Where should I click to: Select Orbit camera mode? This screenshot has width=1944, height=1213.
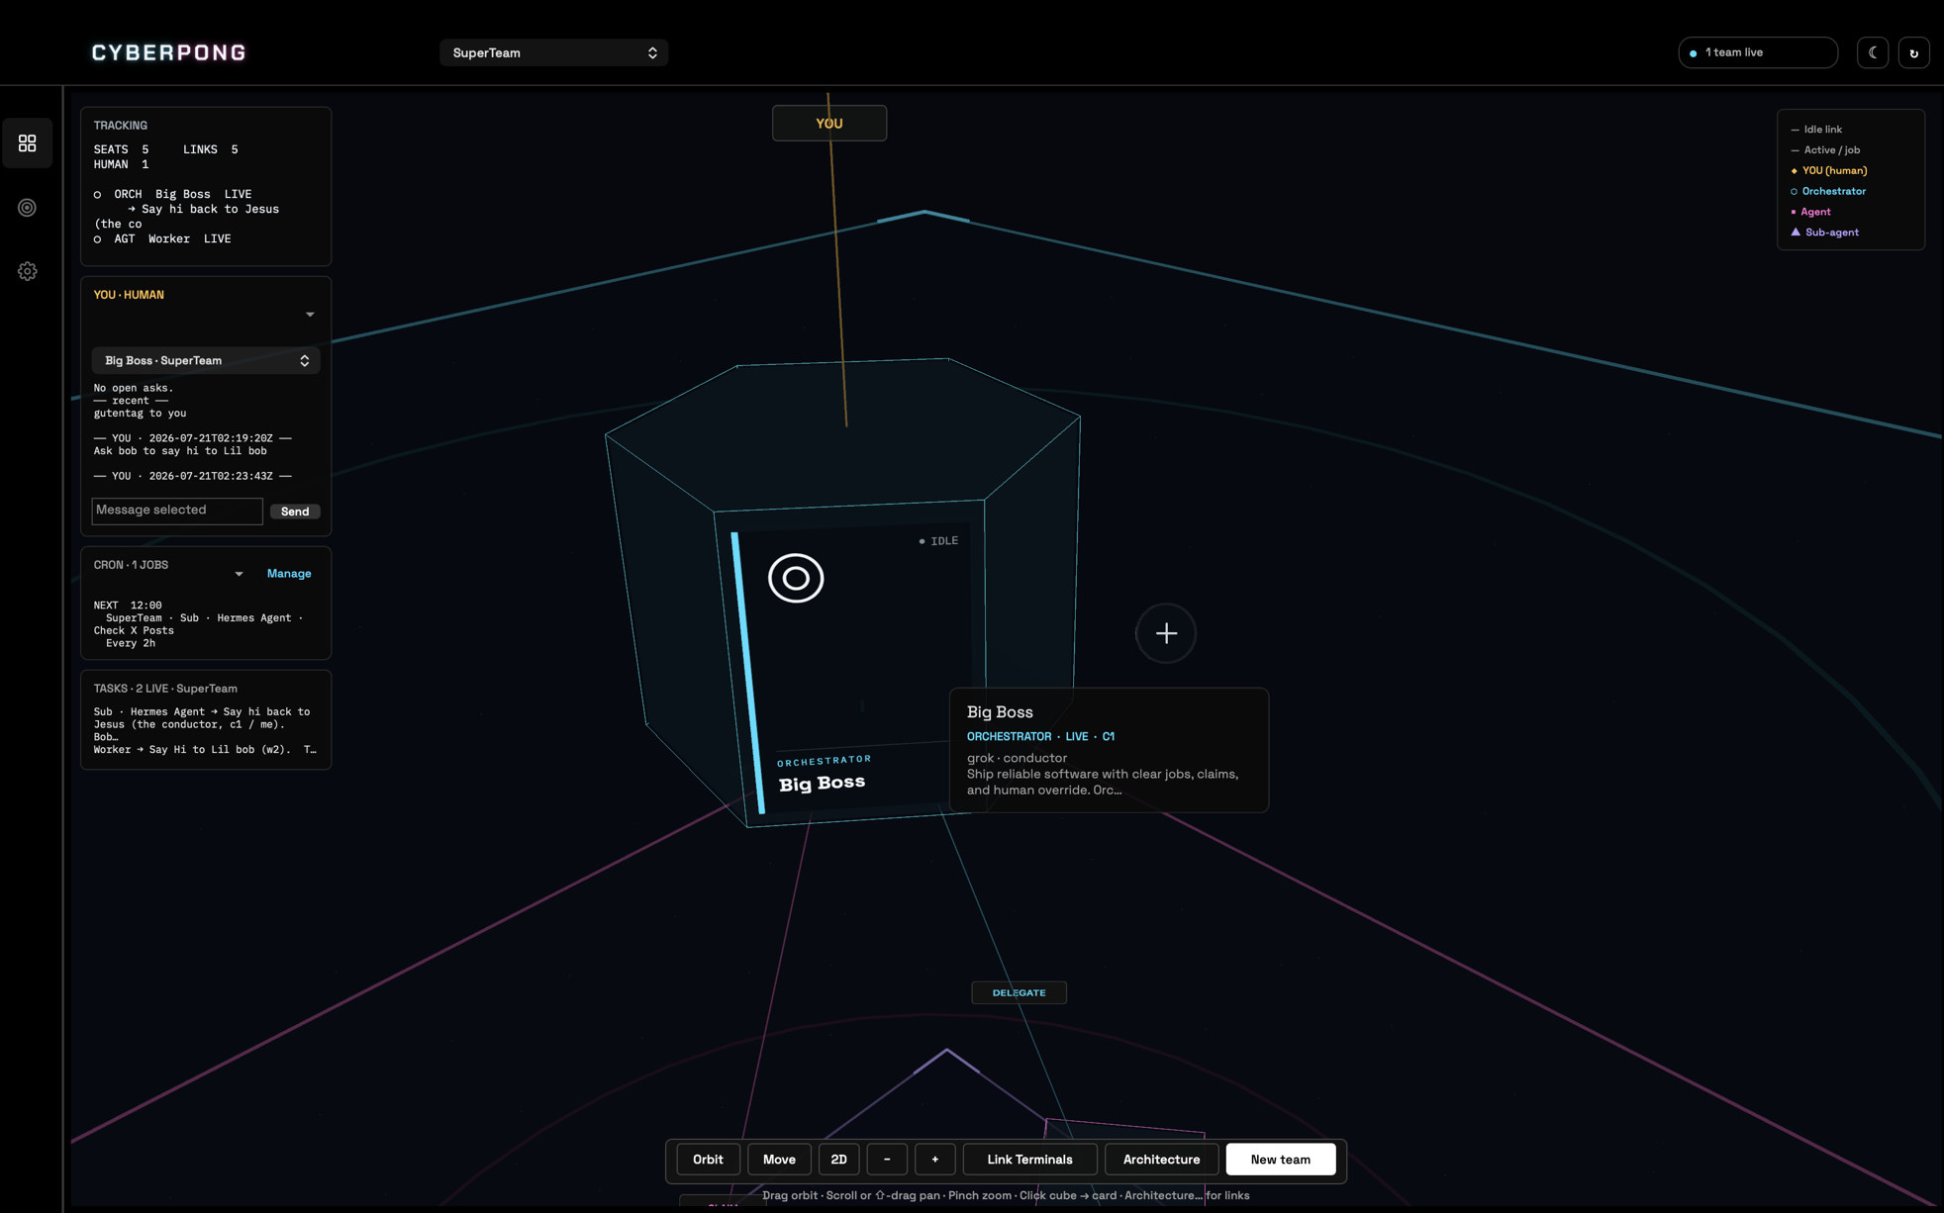click(x=708, y=1160)
